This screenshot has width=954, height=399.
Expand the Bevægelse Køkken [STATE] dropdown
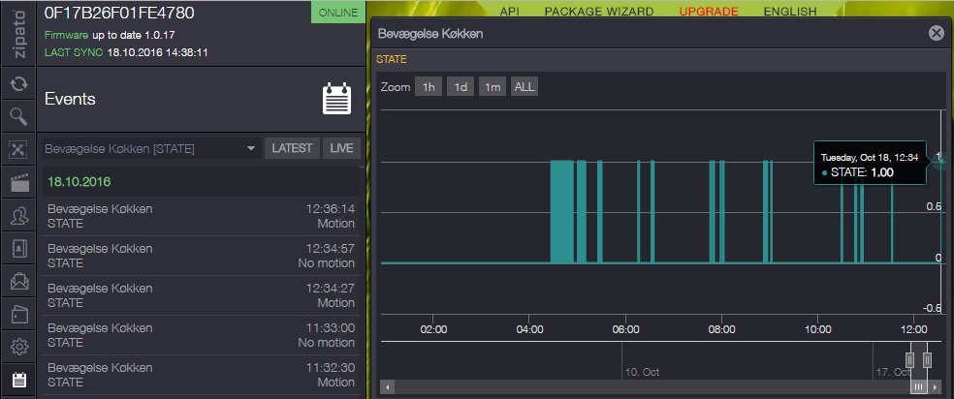[x=150, y=148]
